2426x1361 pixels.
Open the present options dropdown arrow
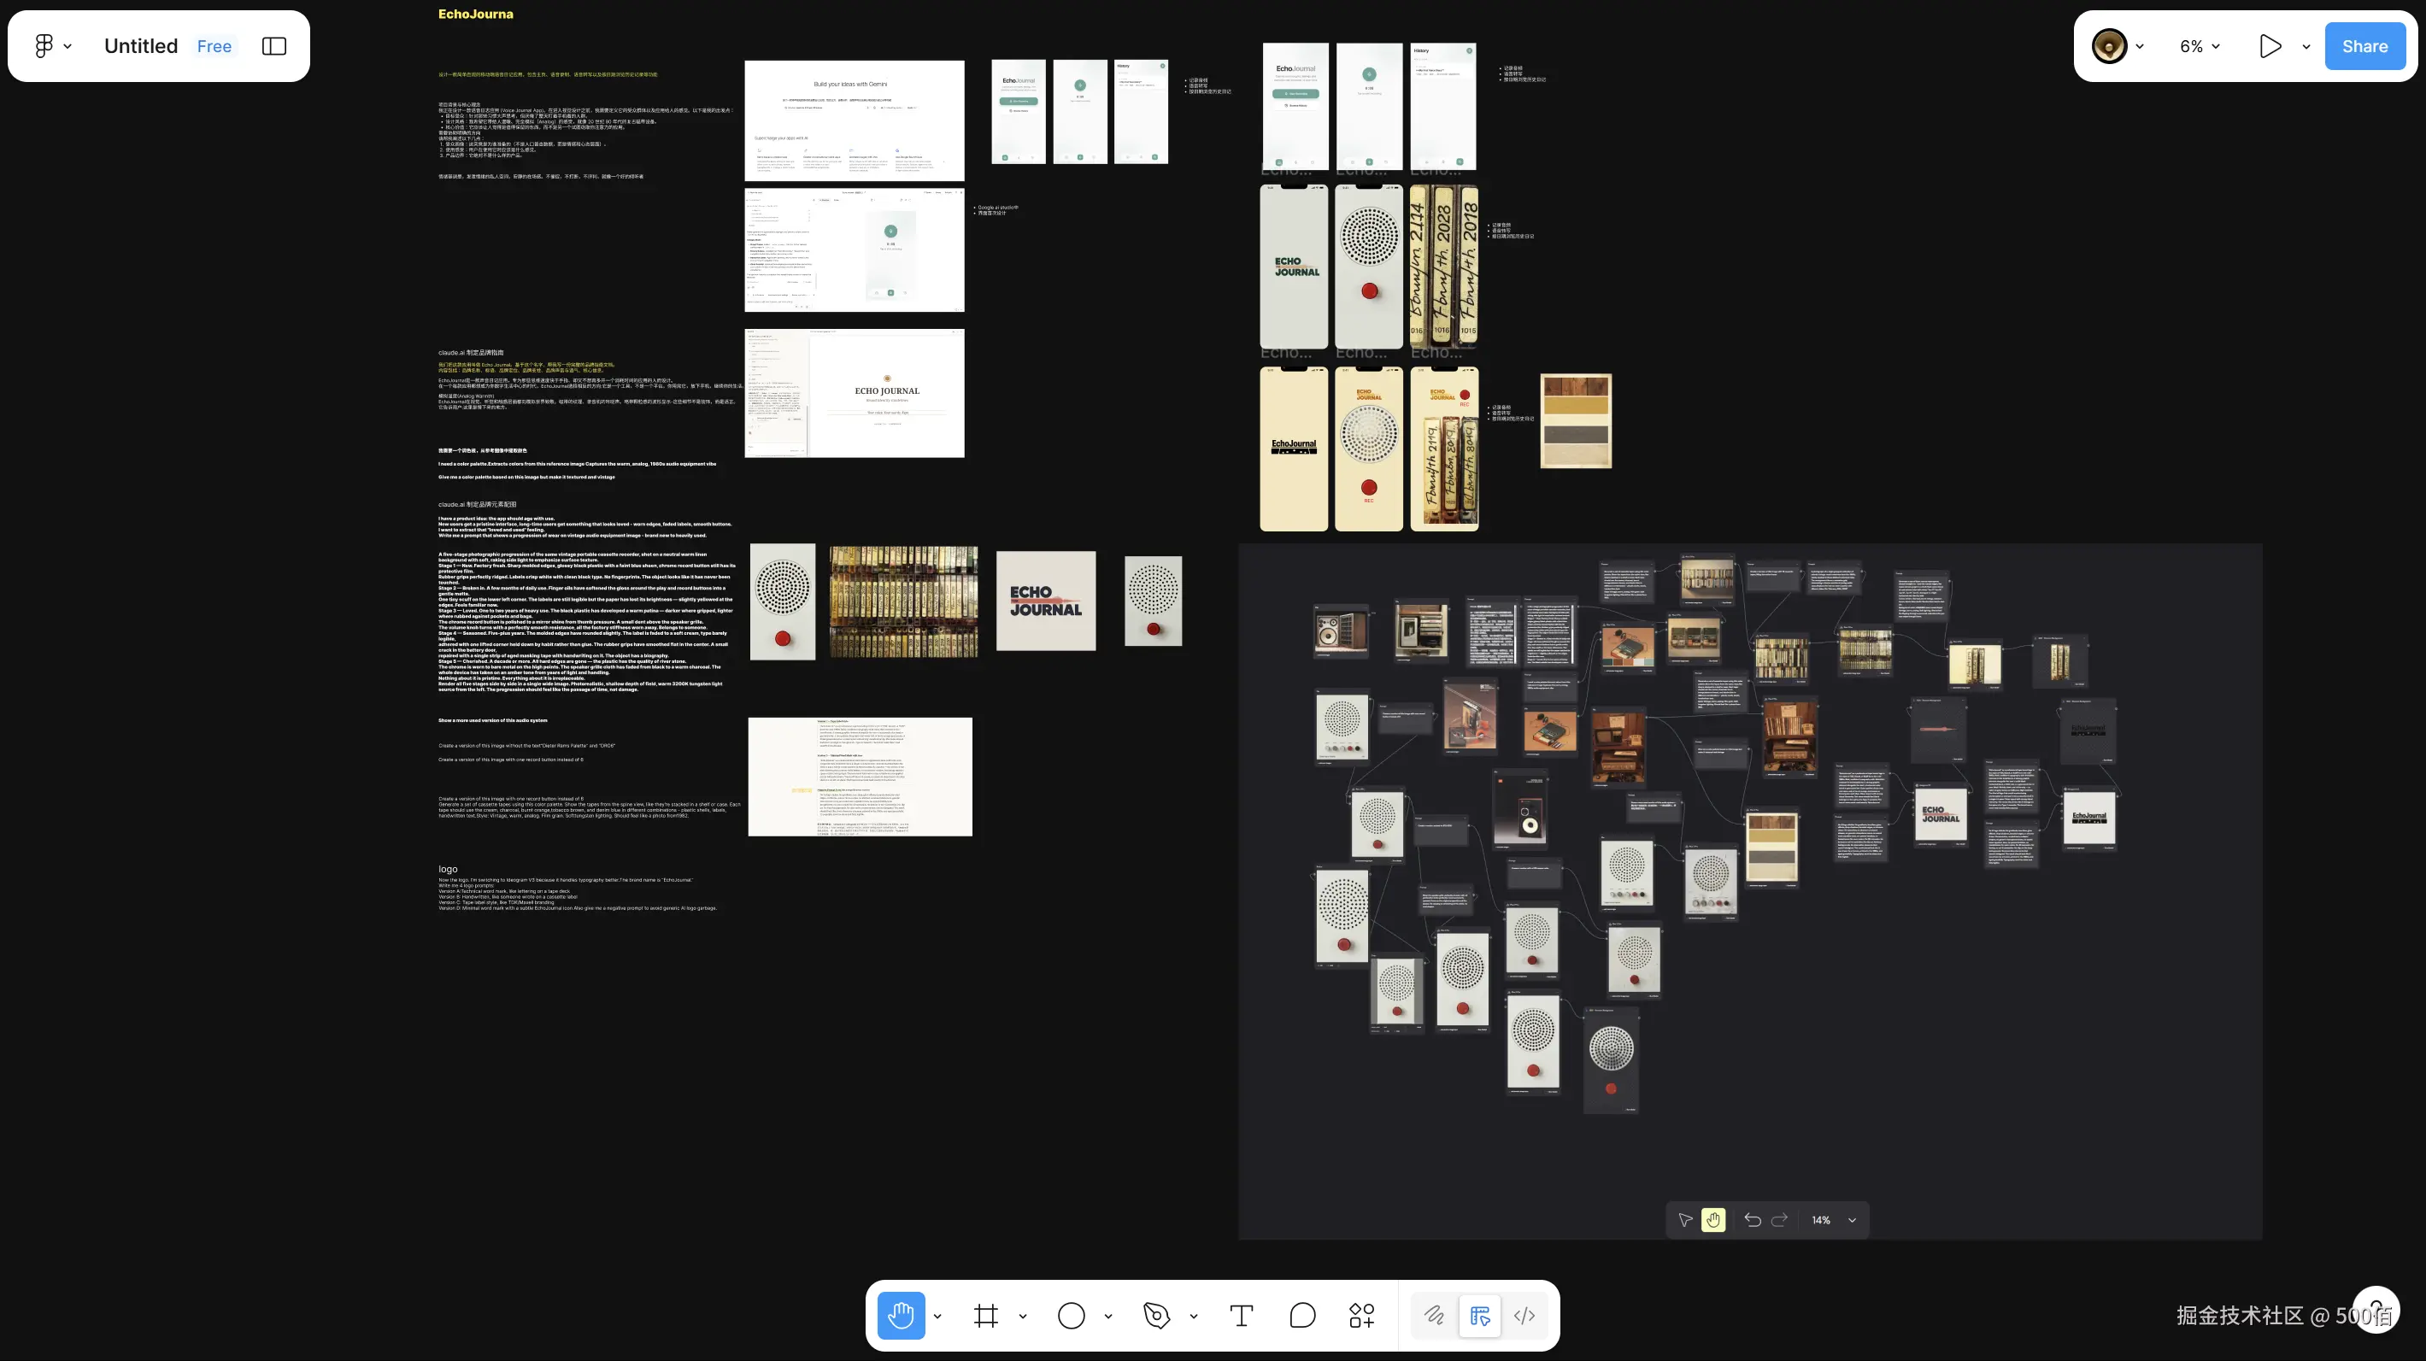tap(2306, 46)
